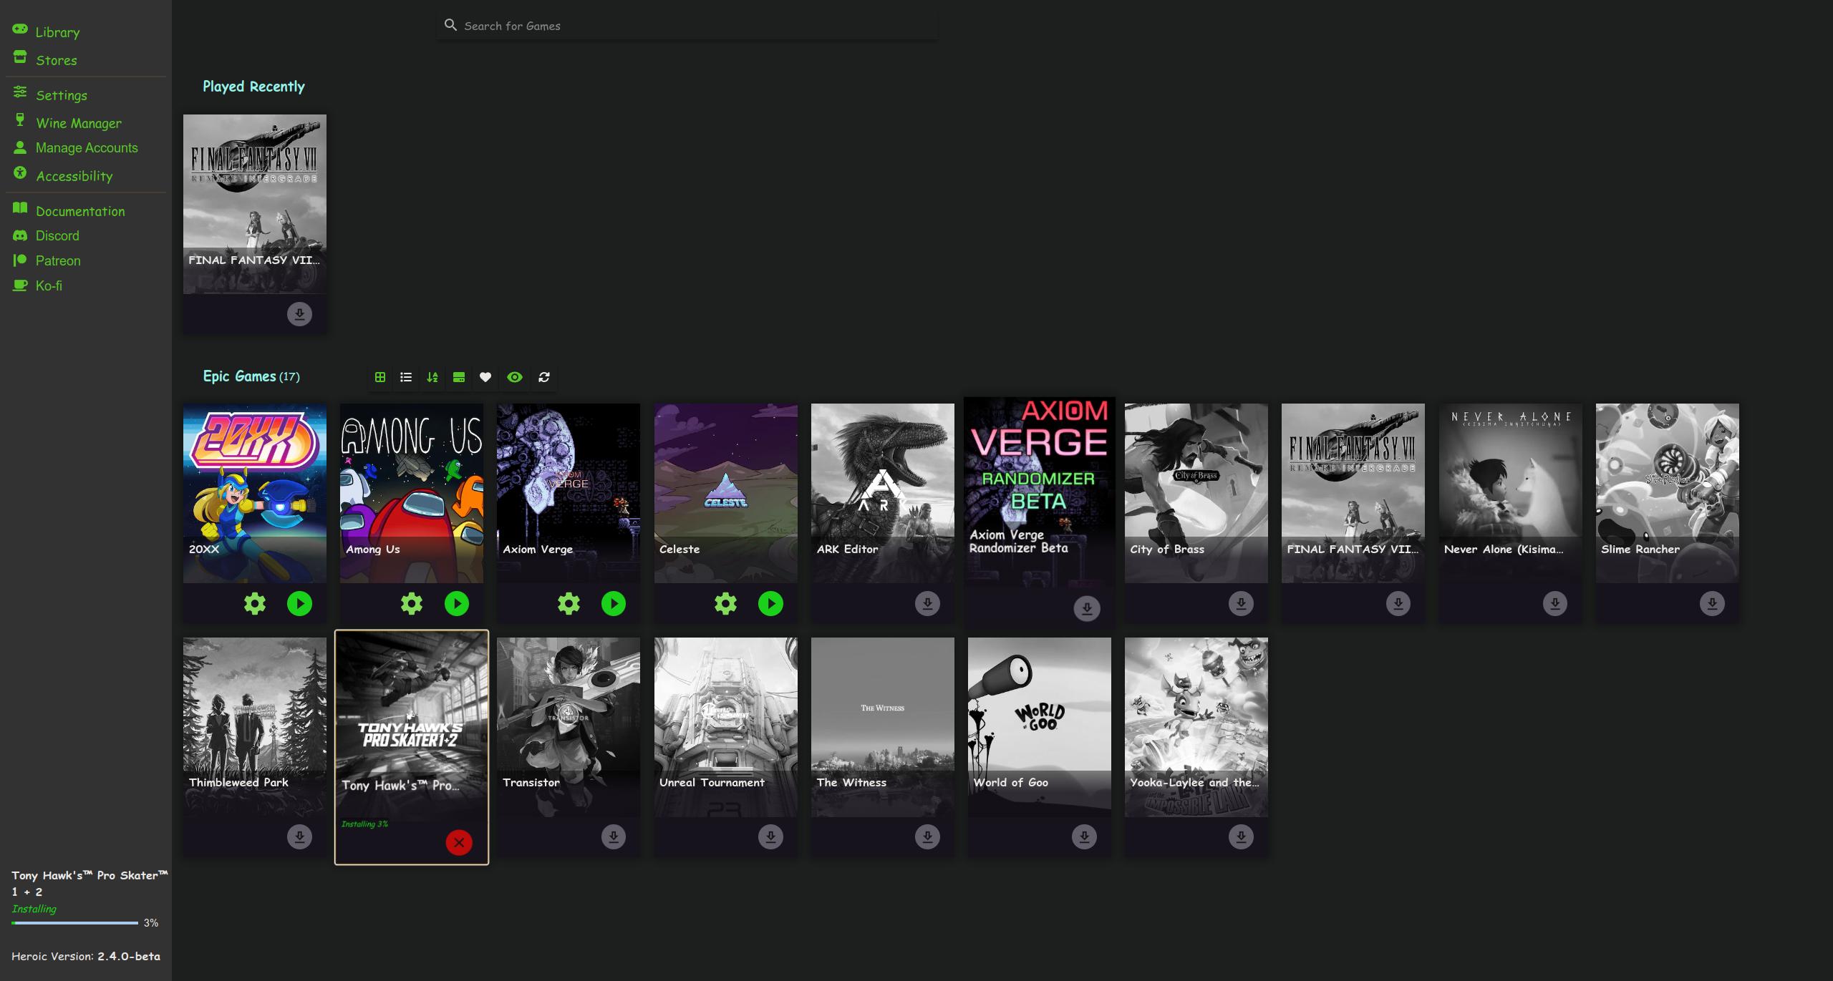The height and width of the screenshot is (981, 1833).
Task: Open The Witness cover art
Action: pyautogui.click(x=883, y=727)
